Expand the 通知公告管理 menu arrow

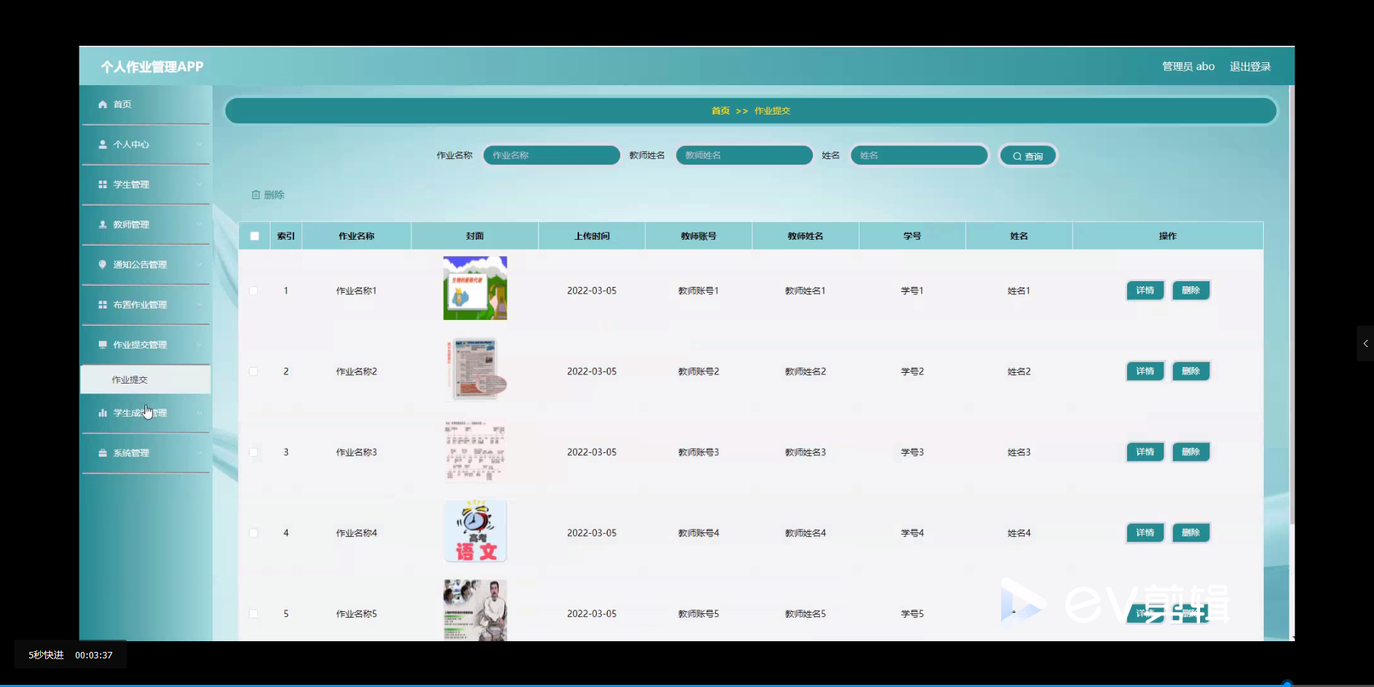[x=199, y=265]
